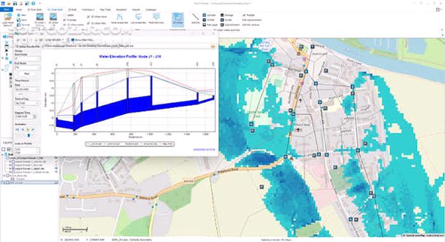The height and width of the screenshot is (242, 445).
Task: Click the Help icon in title bar
Action: click(x=34, y=3)
